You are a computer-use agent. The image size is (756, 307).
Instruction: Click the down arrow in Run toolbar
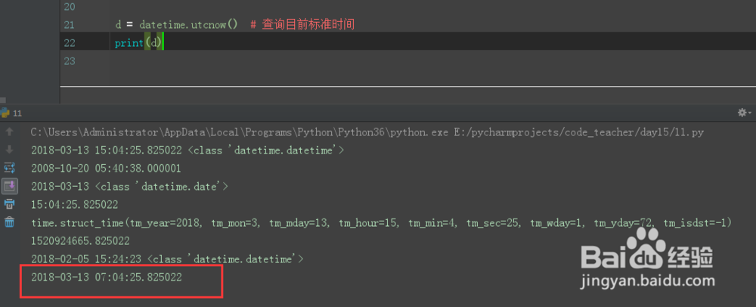(9, 150)
